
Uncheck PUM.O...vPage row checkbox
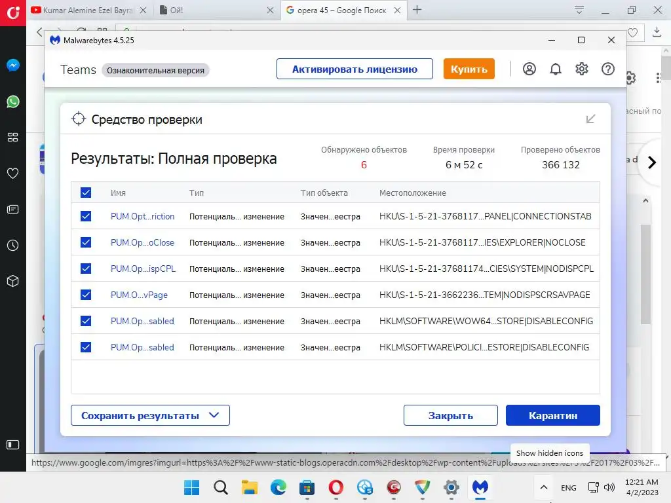86,295
